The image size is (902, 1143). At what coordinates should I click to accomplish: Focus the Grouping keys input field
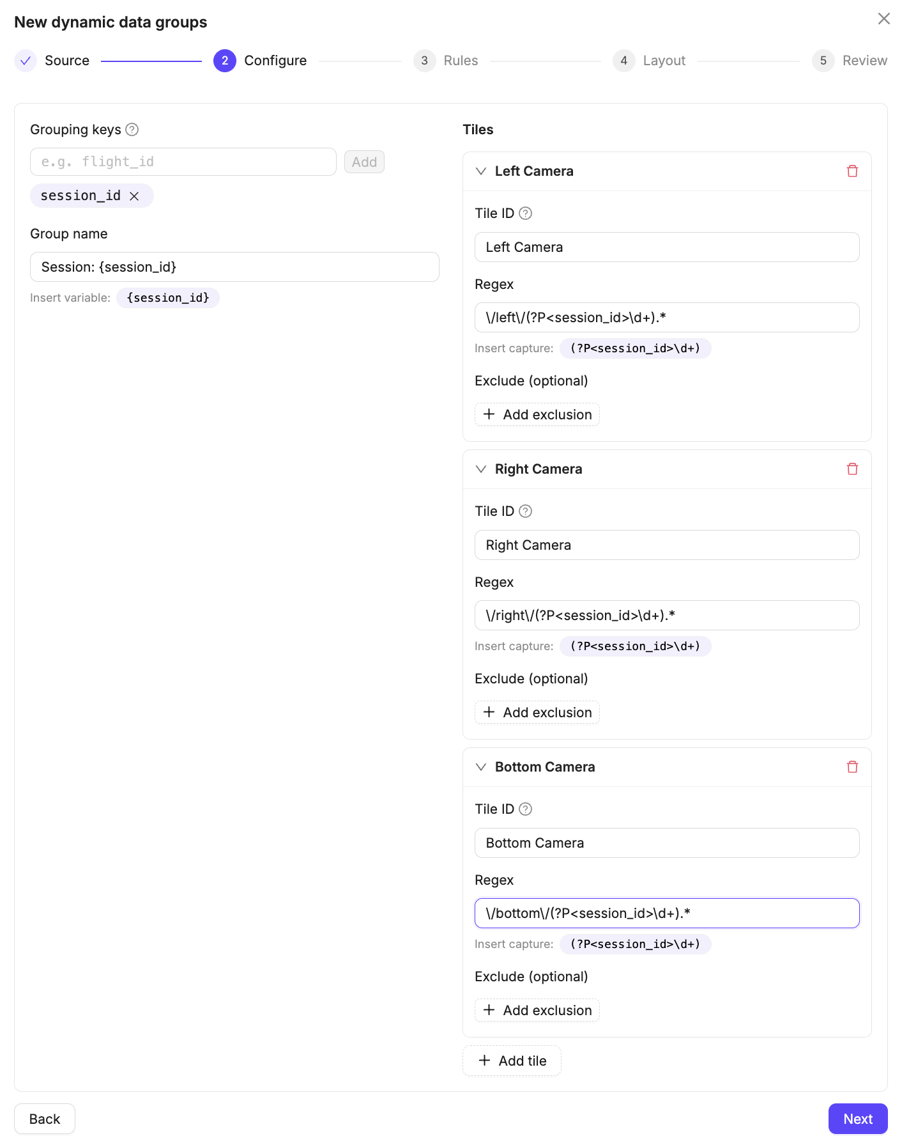click(183, 162)
